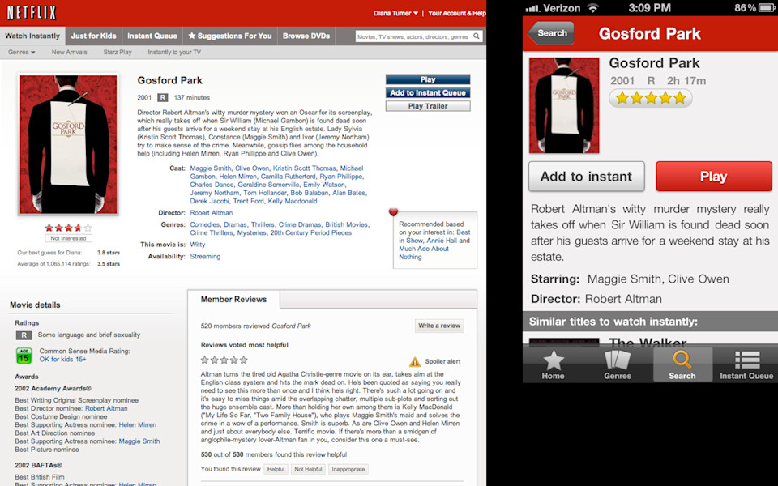The image size is (778, 486).
Task: Open the Maggie Smith cast link
Action: click(x=211, y=168)
